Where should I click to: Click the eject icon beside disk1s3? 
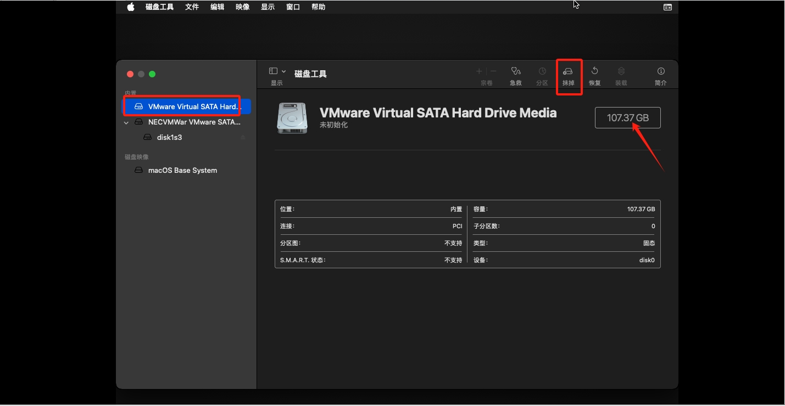click(243, 138)
